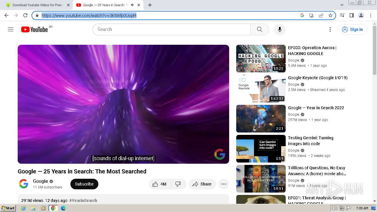This screenshot has width=377, height=212.
Task: Open media controls in Chrome toolbar
Action: click(342, 15)
